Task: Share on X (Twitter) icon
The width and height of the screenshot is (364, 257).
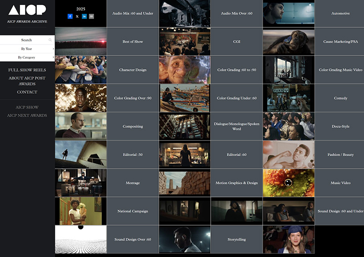Action: 77,16
